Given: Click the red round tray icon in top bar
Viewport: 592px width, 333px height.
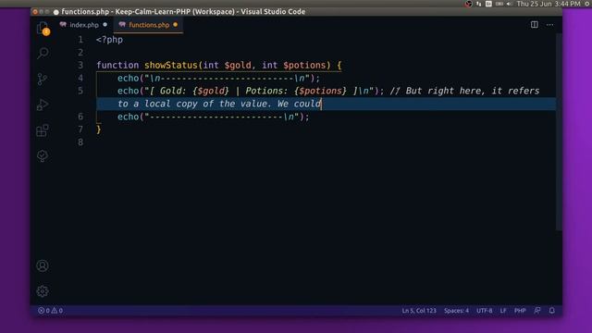Looking at the screenshot, I should click(x=469, y=4).
